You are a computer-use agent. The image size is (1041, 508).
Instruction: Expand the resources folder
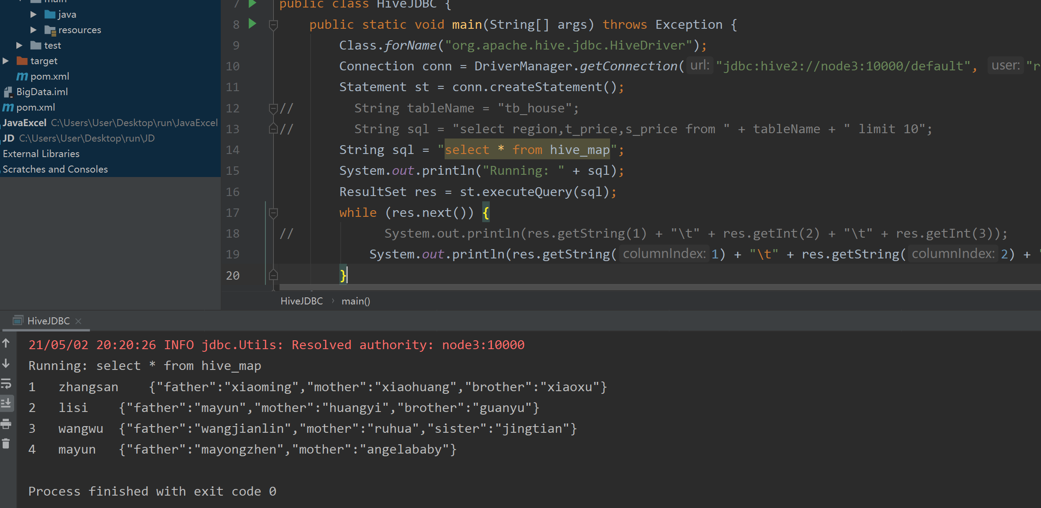[x=33, y=30]
